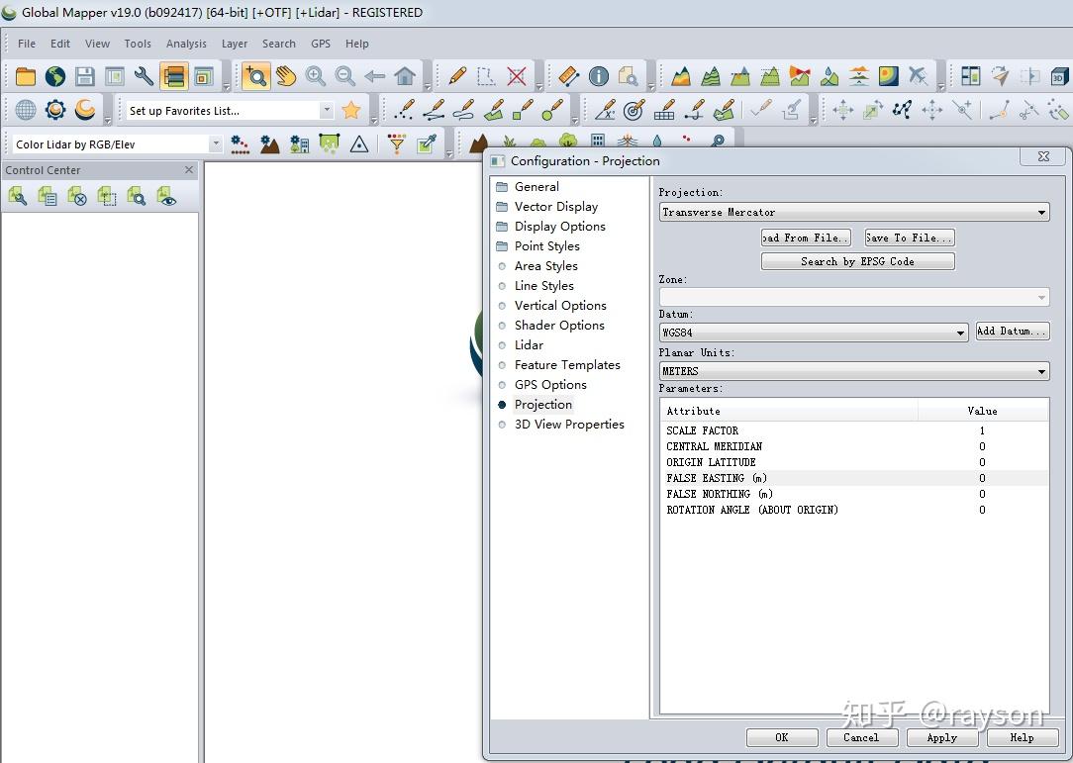
Task: Click the globe Download Online Imagery icon
Action: pos(54,76)
